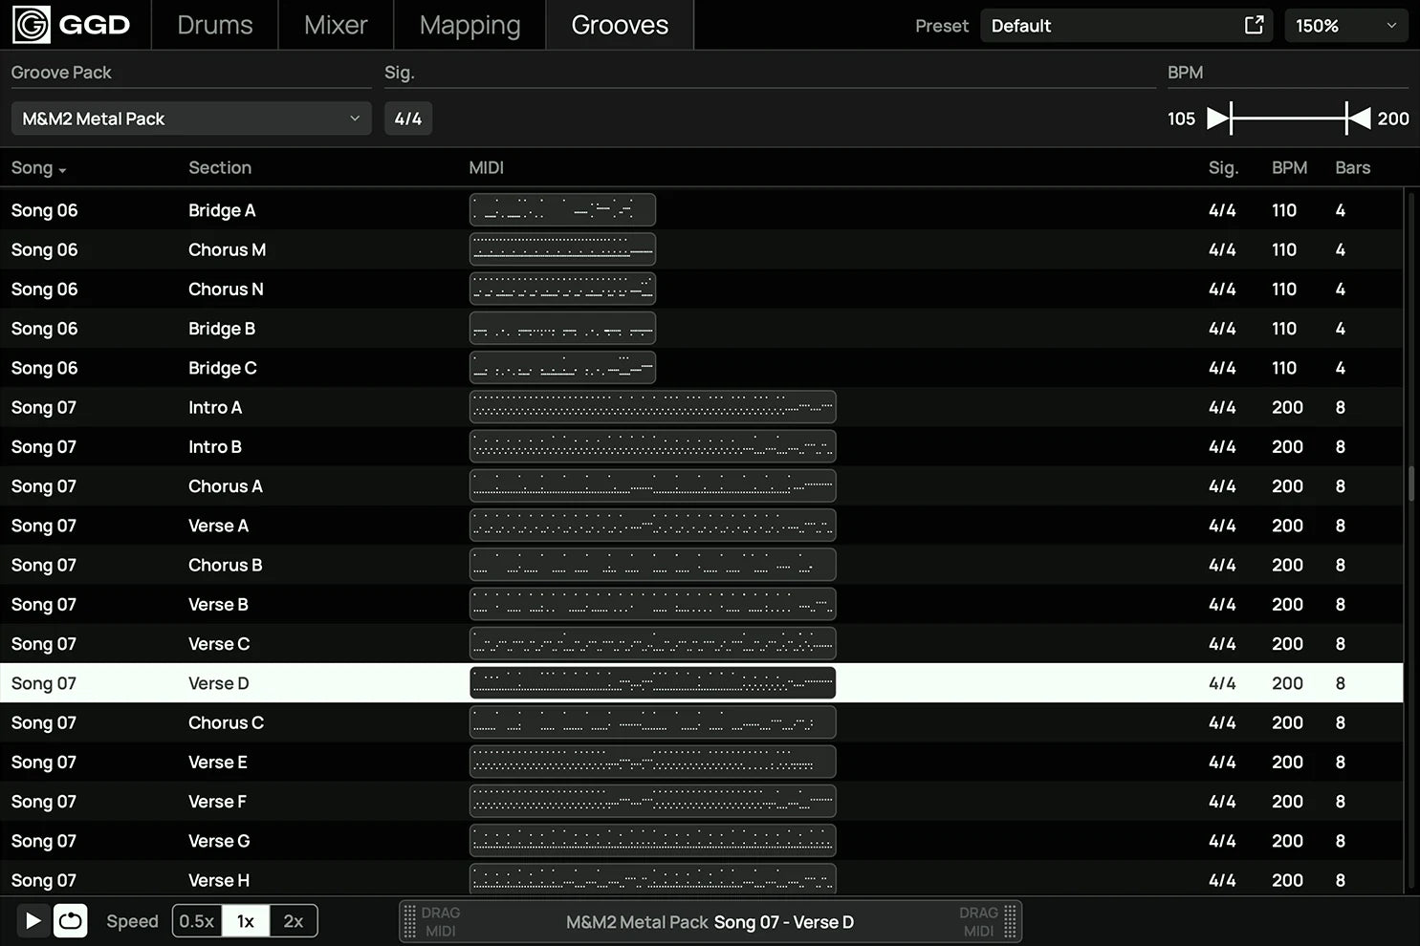Image resolution: width=1420 pixels, height=946 pixels.
Task: Open the 150% zoom dropdown
Action: click(x=1345, y=26)
